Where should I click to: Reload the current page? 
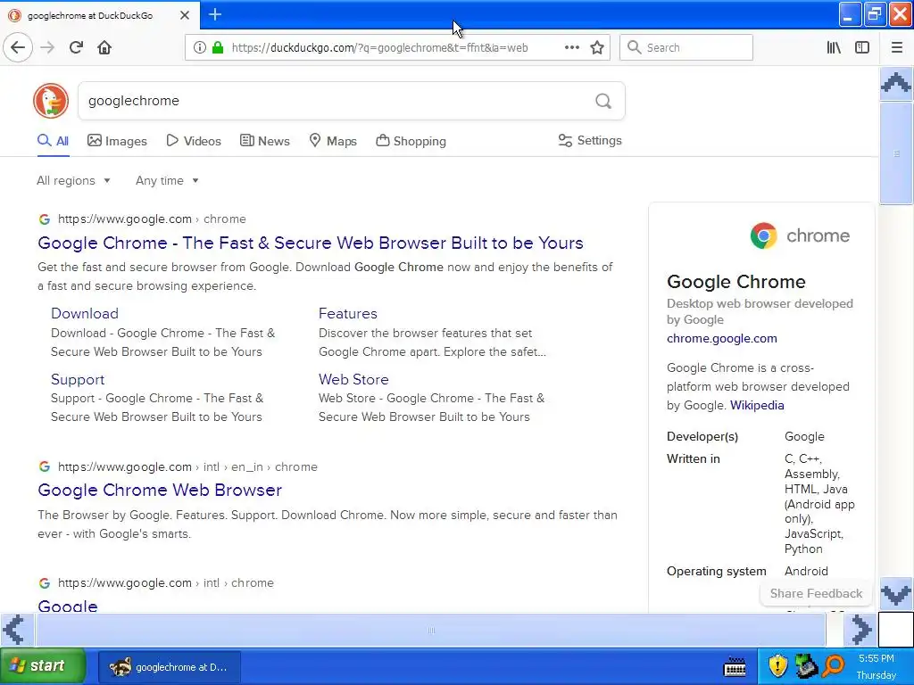pos(76,47)
